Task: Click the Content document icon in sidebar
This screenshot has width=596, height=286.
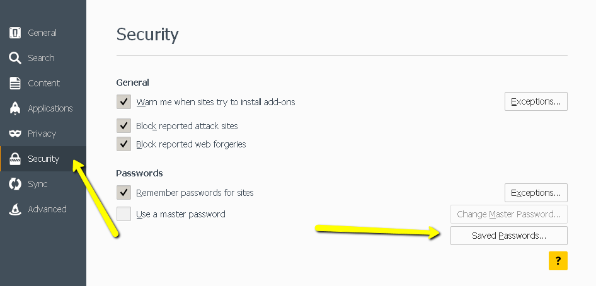Action: [x=15, y=83]
